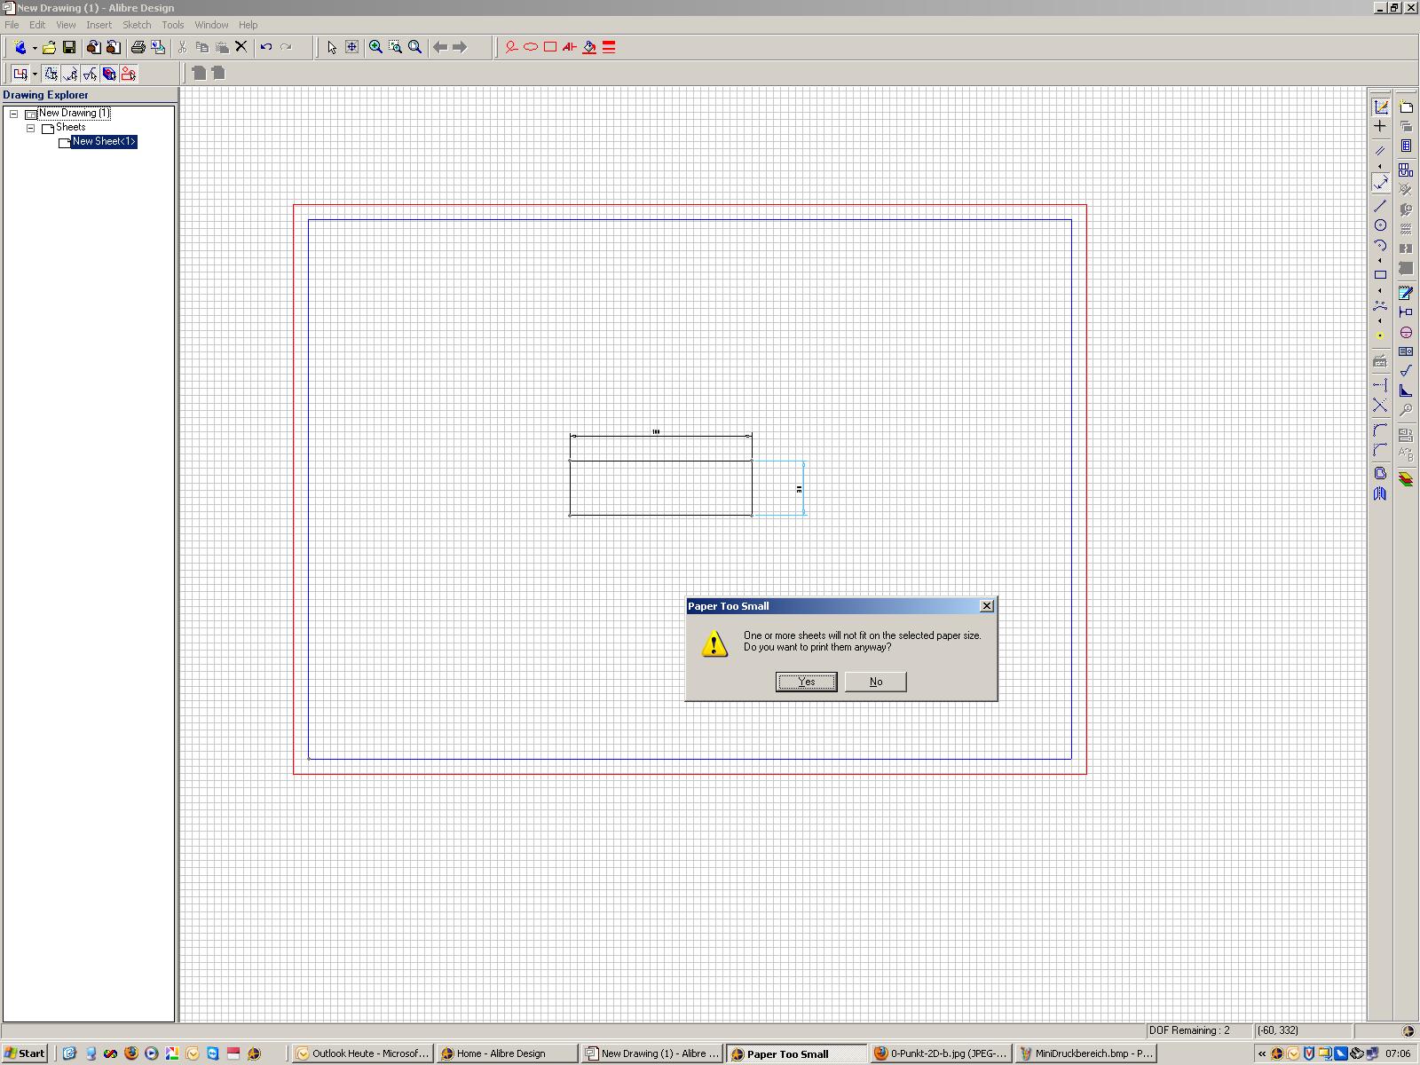The image size is (1420, 1065).
Task: Click the Cut scissors icon
Action: coord(182,47)
